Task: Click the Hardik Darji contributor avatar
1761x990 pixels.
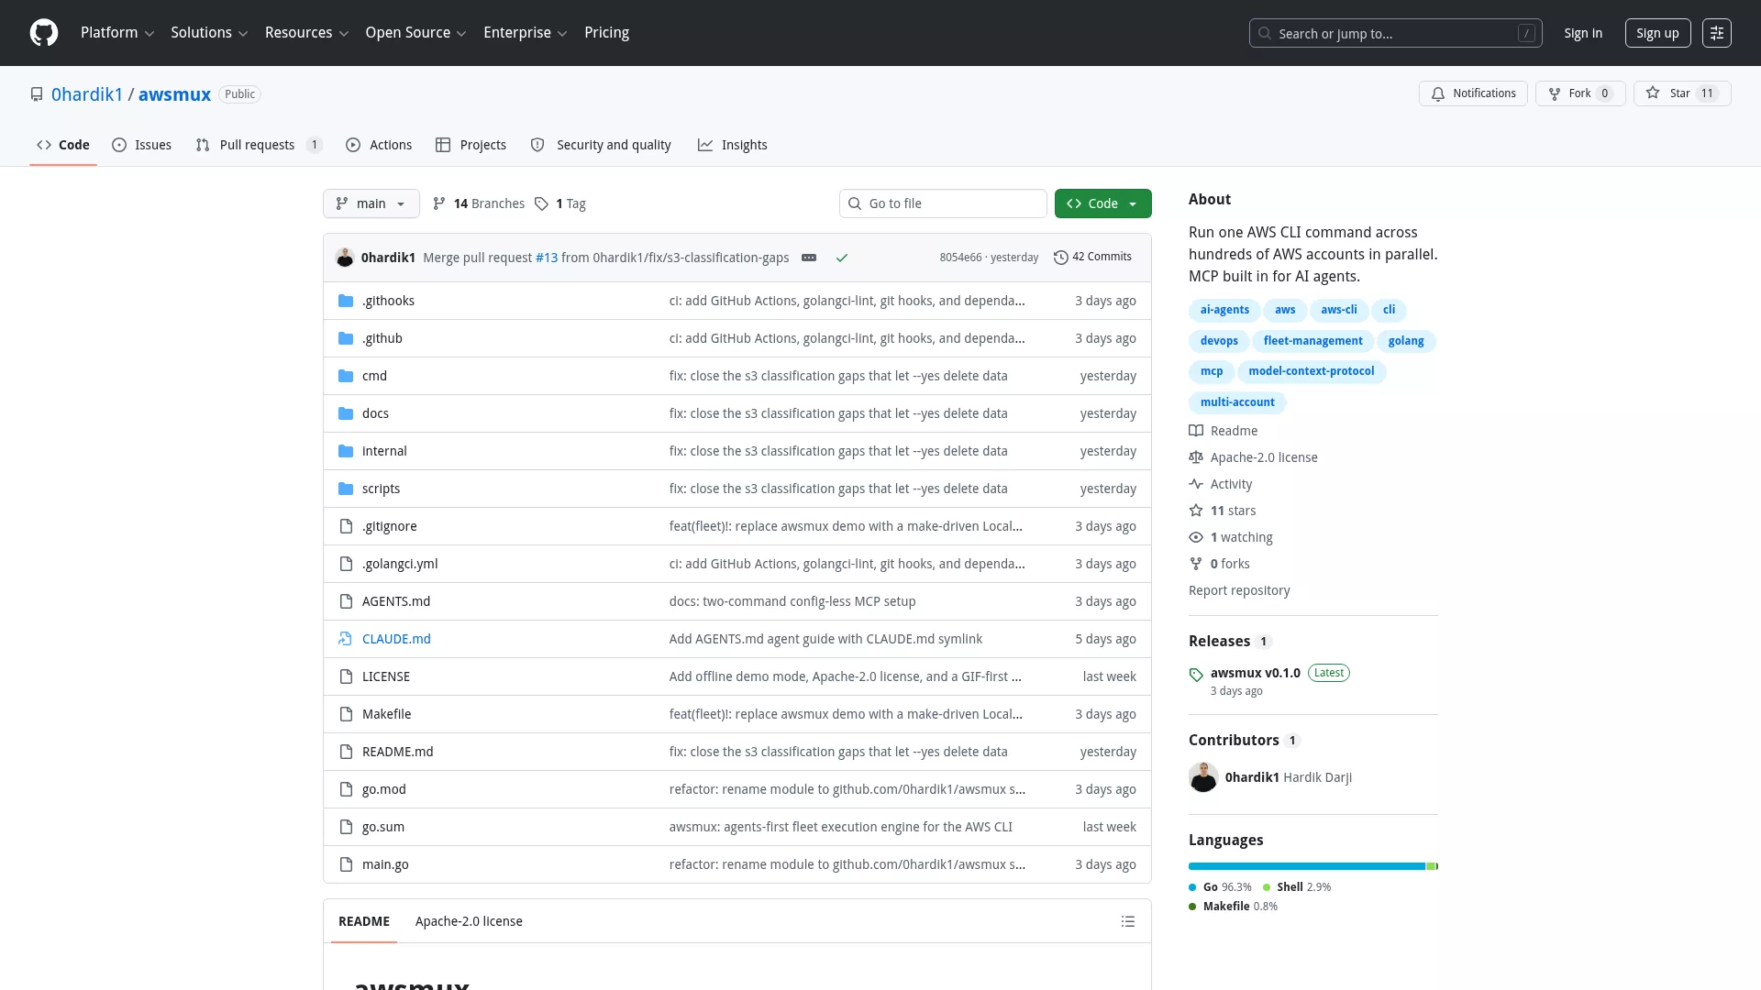Action: click(1203, 777)
